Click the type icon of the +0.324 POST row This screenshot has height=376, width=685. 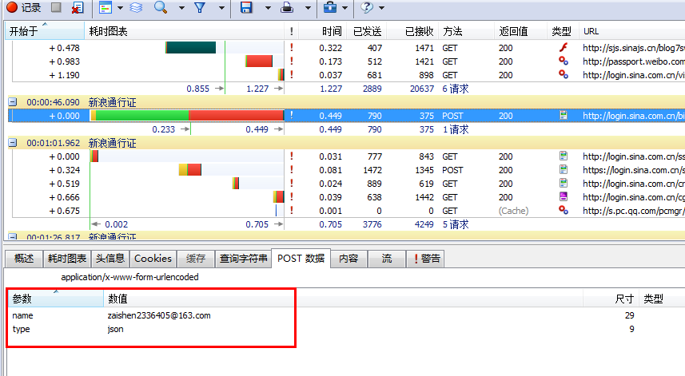(x=564, y=169)
